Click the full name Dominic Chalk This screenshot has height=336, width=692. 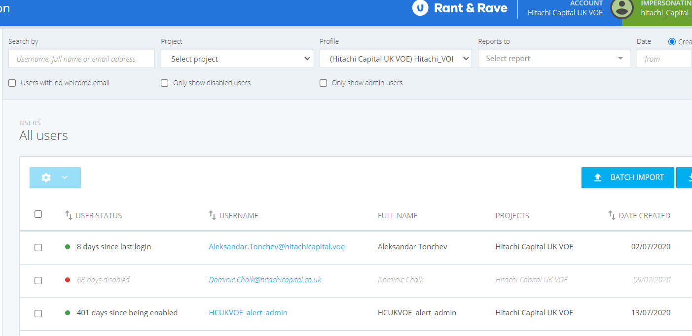click(x=401, y=280)
